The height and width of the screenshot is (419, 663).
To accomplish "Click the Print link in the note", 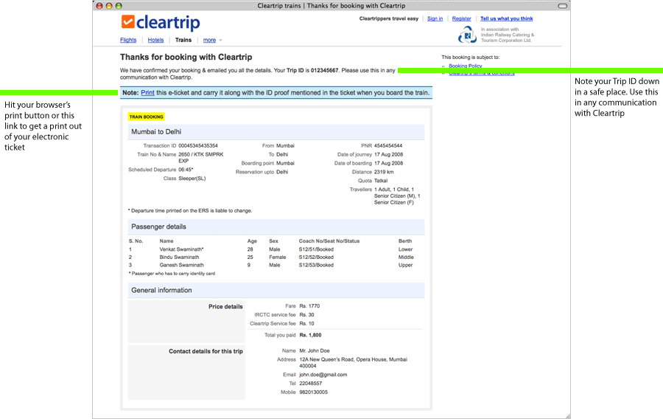I will 147,93.
